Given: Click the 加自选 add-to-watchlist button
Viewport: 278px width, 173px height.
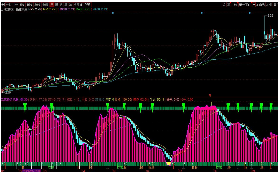Looking at the screenshot, I should click(x=261, y=5).
